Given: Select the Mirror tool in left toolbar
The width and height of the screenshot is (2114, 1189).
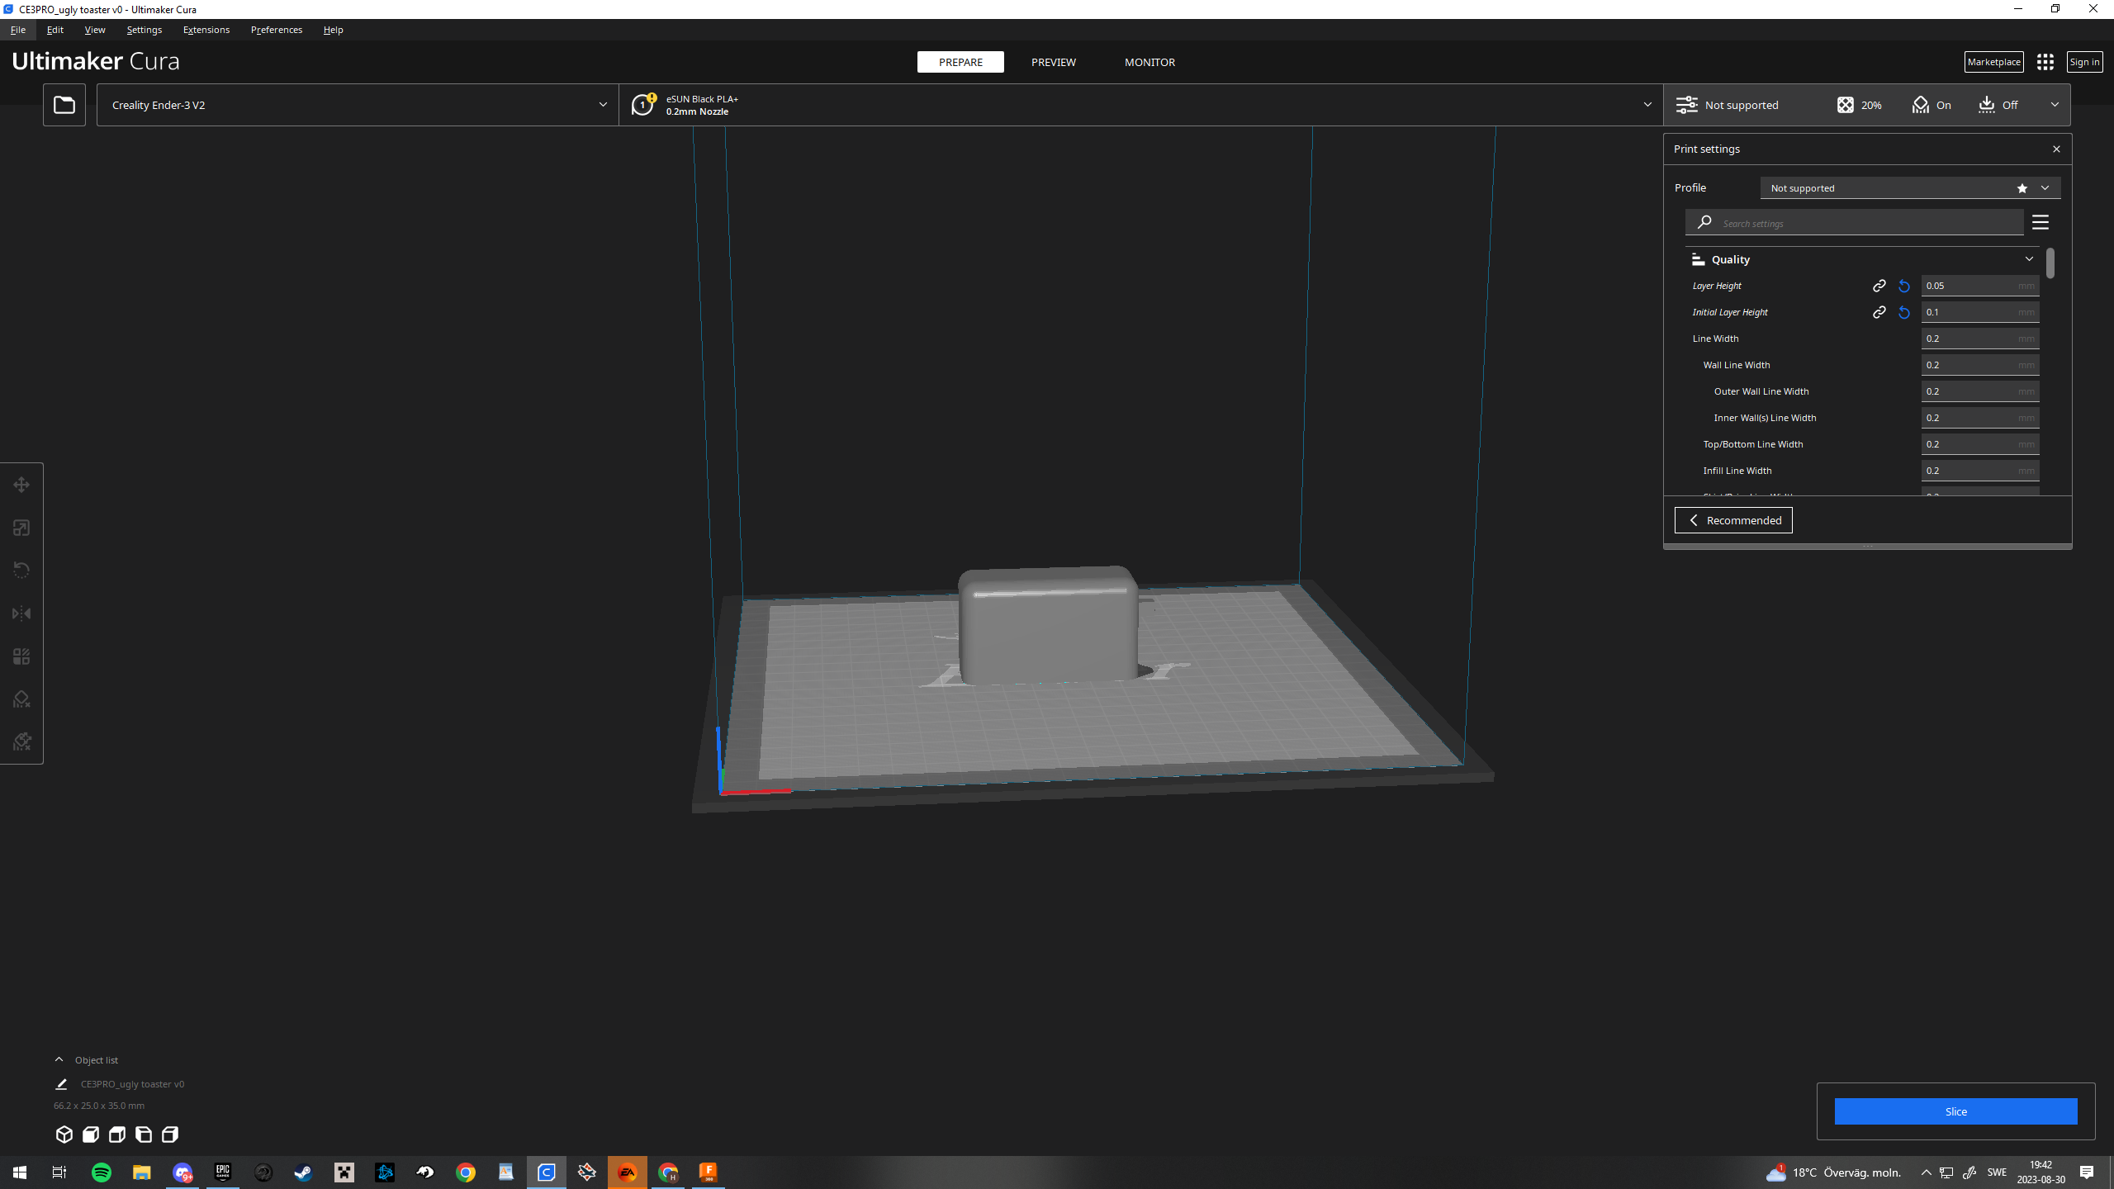Looking at the screenshot, I should coord(21,613).
